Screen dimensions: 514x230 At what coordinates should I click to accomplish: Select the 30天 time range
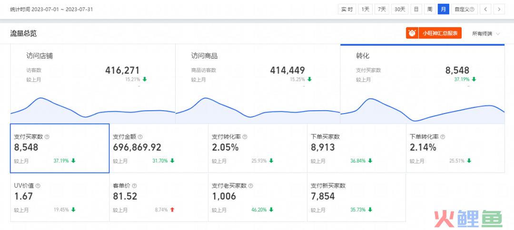[400, 9]
